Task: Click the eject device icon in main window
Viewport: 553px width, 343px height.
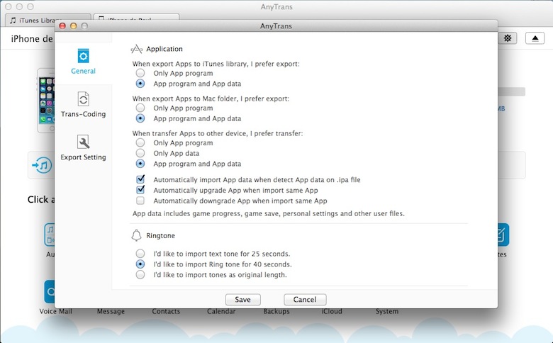Action: coord(535,38)
